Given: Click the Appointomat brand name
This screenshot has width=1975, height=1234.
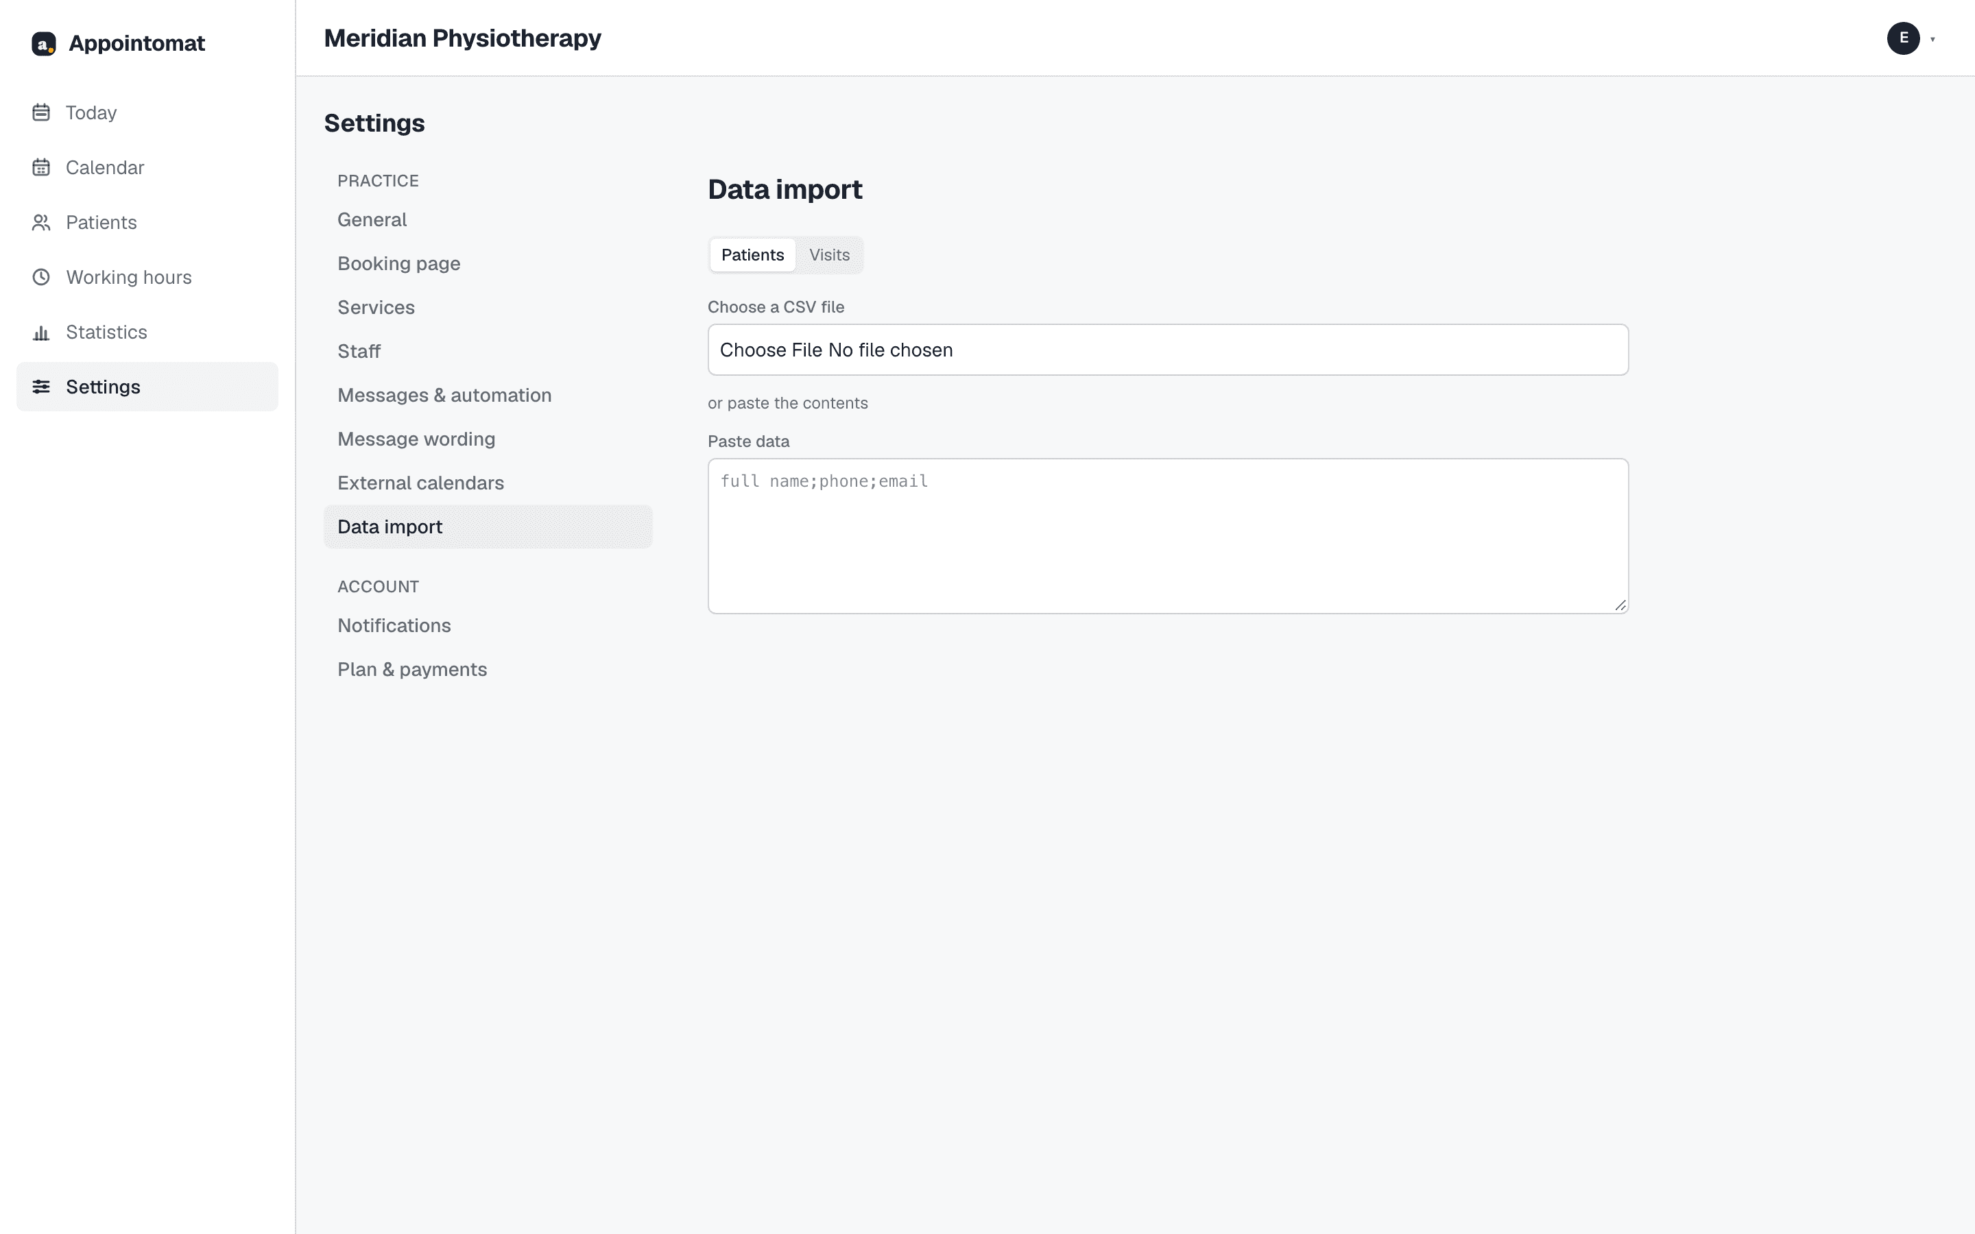Looking at the screenshot, I should coord(136,43).
